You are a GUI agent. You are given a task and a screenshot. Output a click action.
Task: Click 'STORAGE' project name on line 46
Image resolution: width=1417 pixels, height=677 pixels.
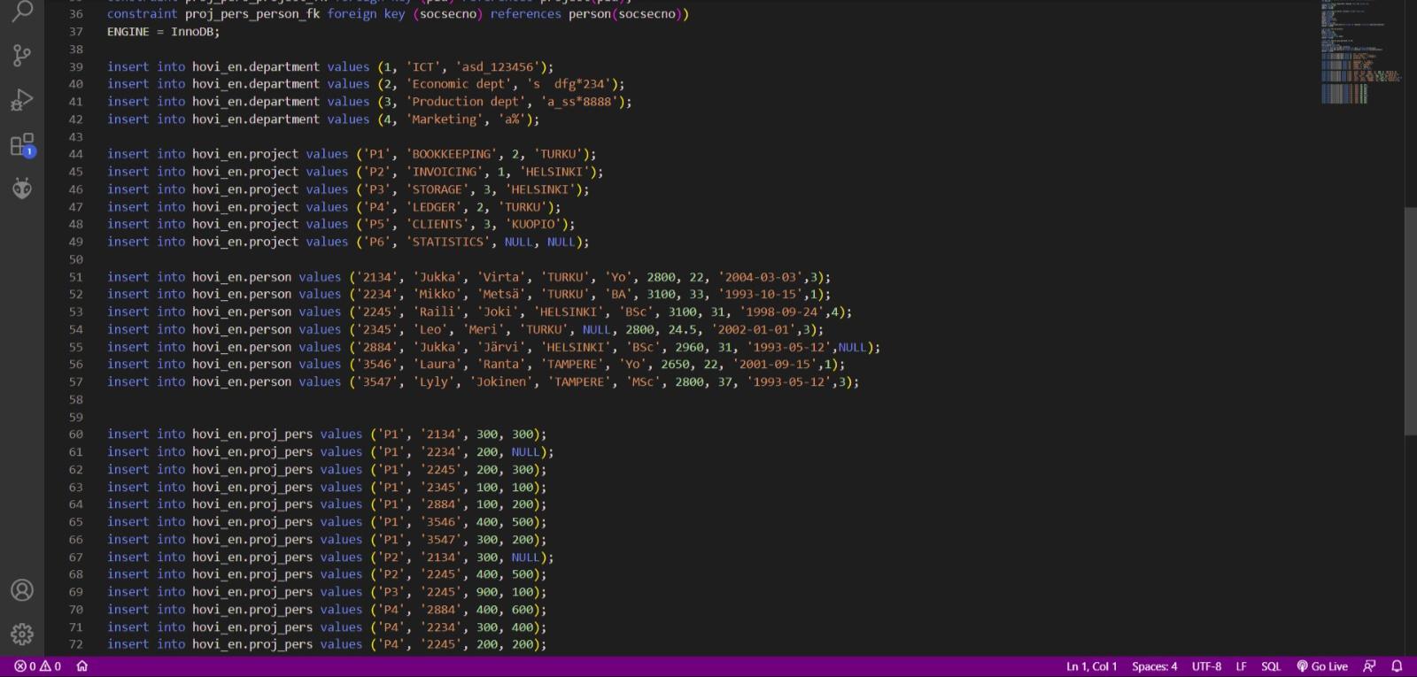pyautogui.click(x=437, y=189)
